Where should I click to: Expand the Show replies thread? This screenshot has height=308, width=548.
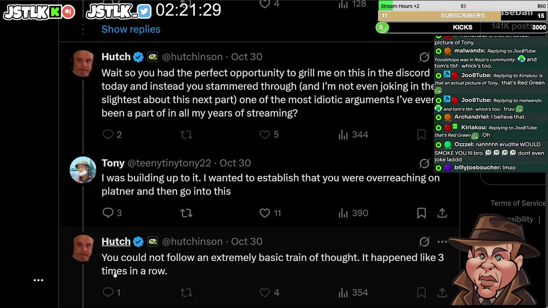(x=131, y=29)
